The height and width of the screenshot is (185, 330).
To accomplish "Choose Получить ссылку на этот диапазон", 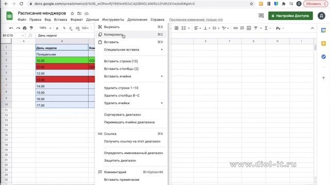I will tap(131, 141).
